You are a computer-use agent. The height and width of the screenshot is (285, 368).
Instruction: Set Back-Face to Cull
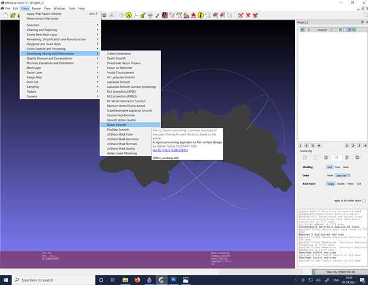tap(358, 184)
